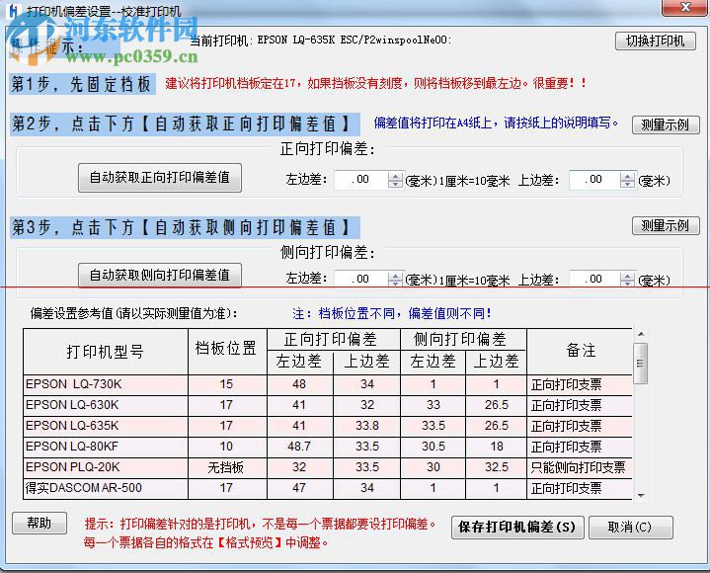710x573 pixels.
Task: Select the EPSON LQ-630K row
Action: click(x=328, y=405)
